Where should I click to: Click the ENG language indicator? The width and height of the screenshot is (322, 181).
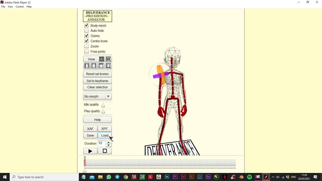coord(293,177)
